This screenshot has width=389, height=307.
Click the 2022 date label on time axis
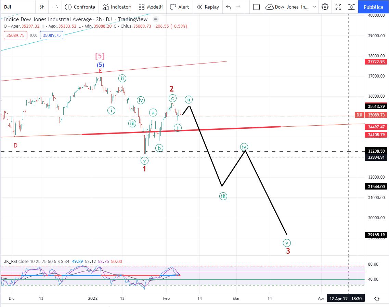click(x=93, y=298)
